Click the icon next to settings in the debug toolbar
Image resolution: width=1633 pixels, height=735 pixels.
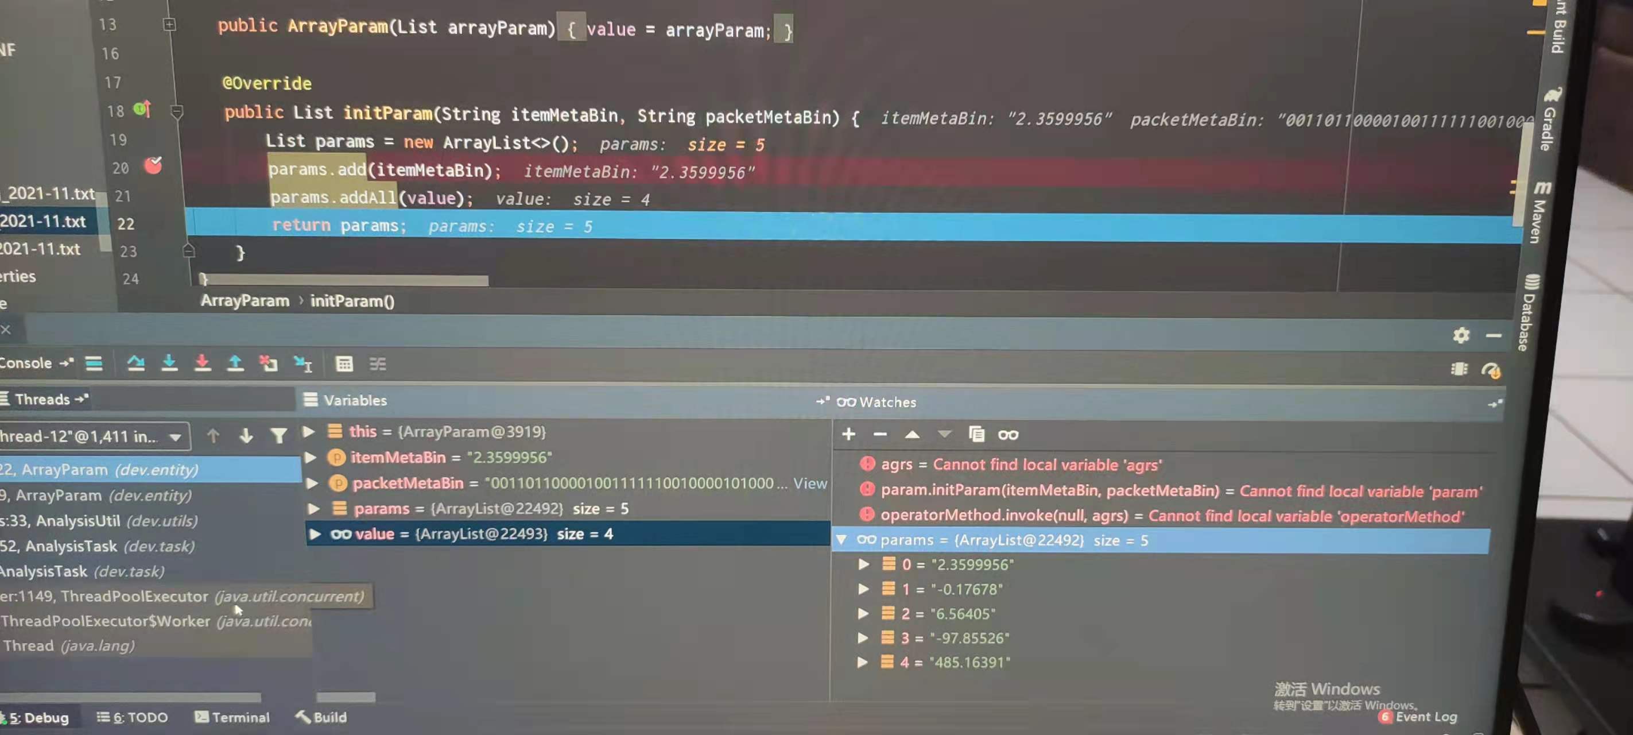tap(1491, 370)
